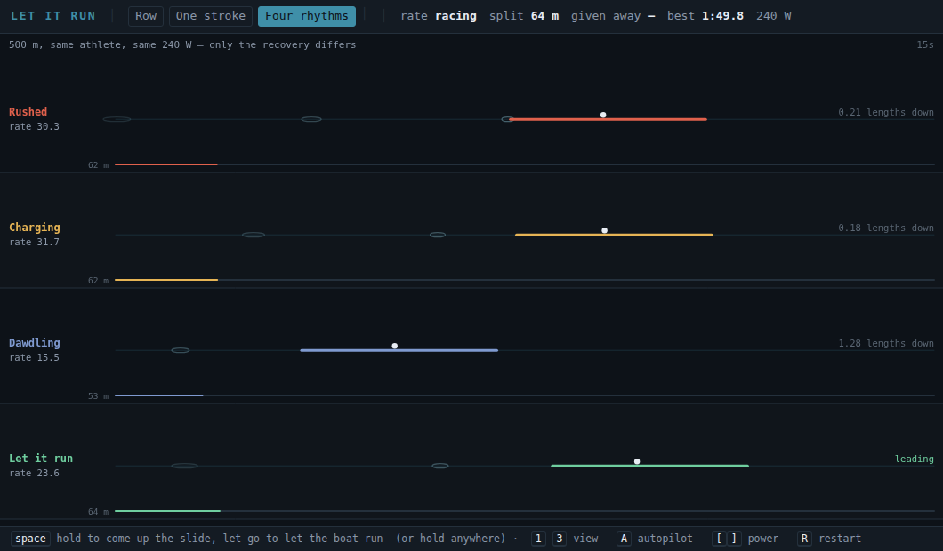Open the One stroke tab

pyautogui.click(x=211, y=16)
